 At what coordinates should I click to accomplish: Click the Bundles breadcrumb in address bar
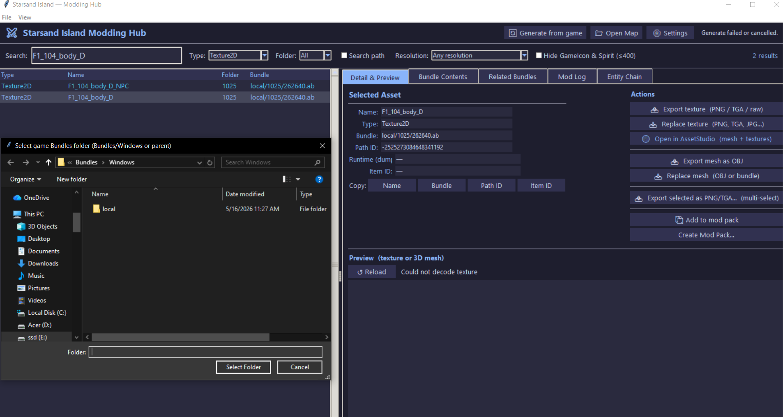86,162
